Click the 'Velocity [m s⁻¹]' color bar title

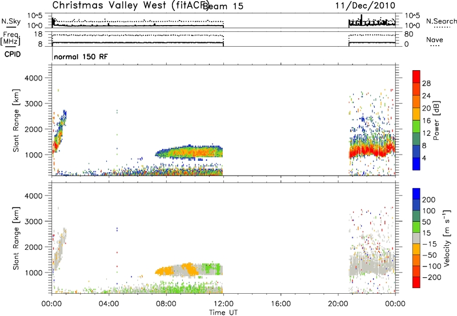pos(447,238)
